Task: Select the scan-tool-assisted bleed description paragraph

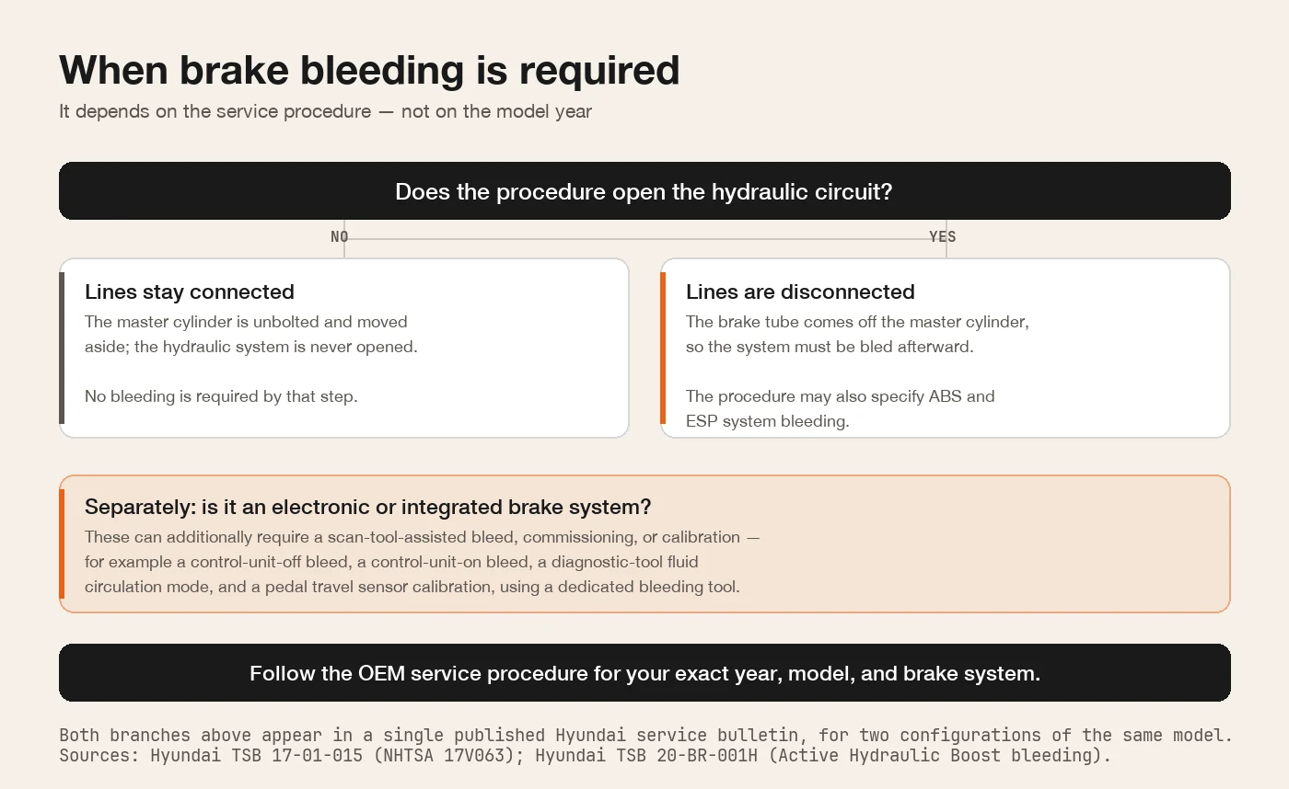Action: click(x=422, y=561)
